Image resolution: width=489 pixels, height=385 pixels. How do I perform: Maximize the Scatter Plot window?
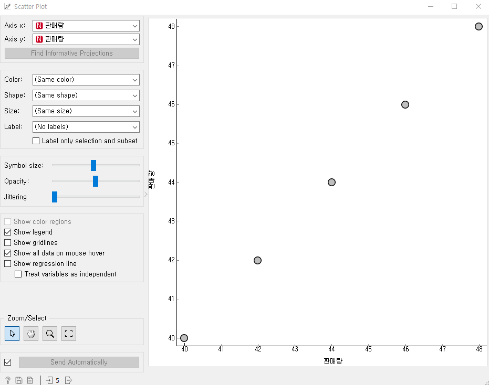tap(454, 6)
